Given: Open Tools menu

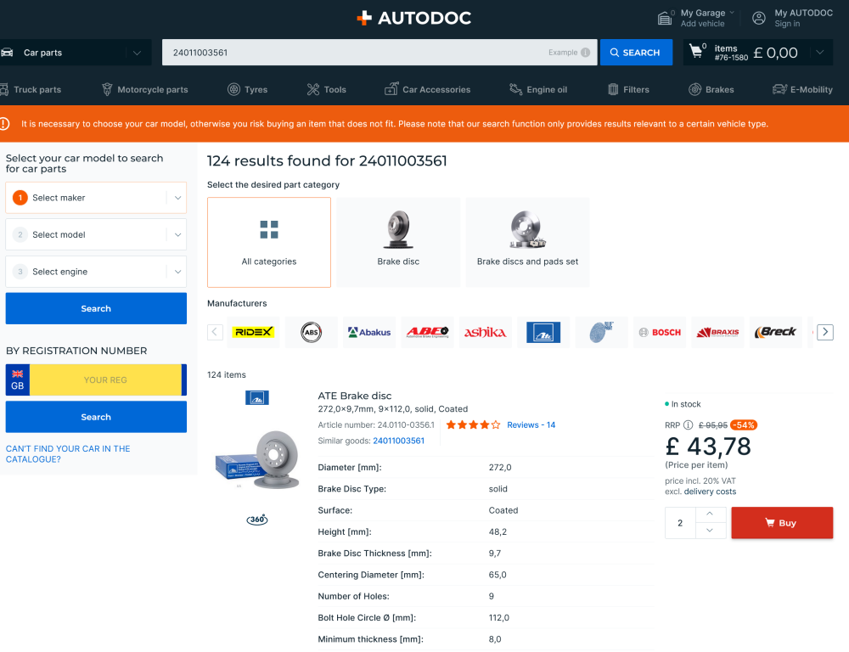Looking at the screenshot, I should [x=327, y=89].
